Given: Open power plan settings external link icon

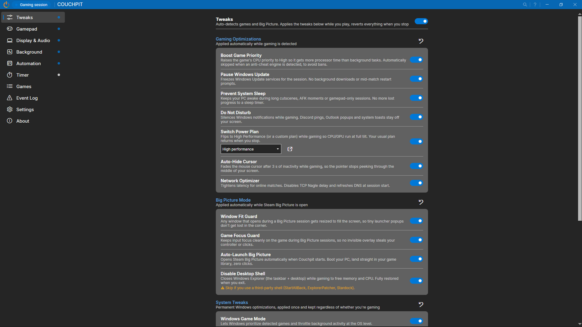Looking at the screenshot, I should [290, 149].
